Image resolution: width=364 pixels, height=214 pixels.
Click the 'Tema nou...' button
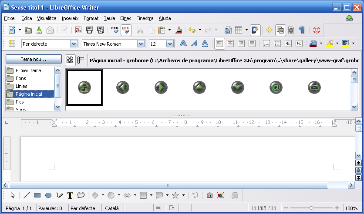pyautogui.click(x=33, y=59)
